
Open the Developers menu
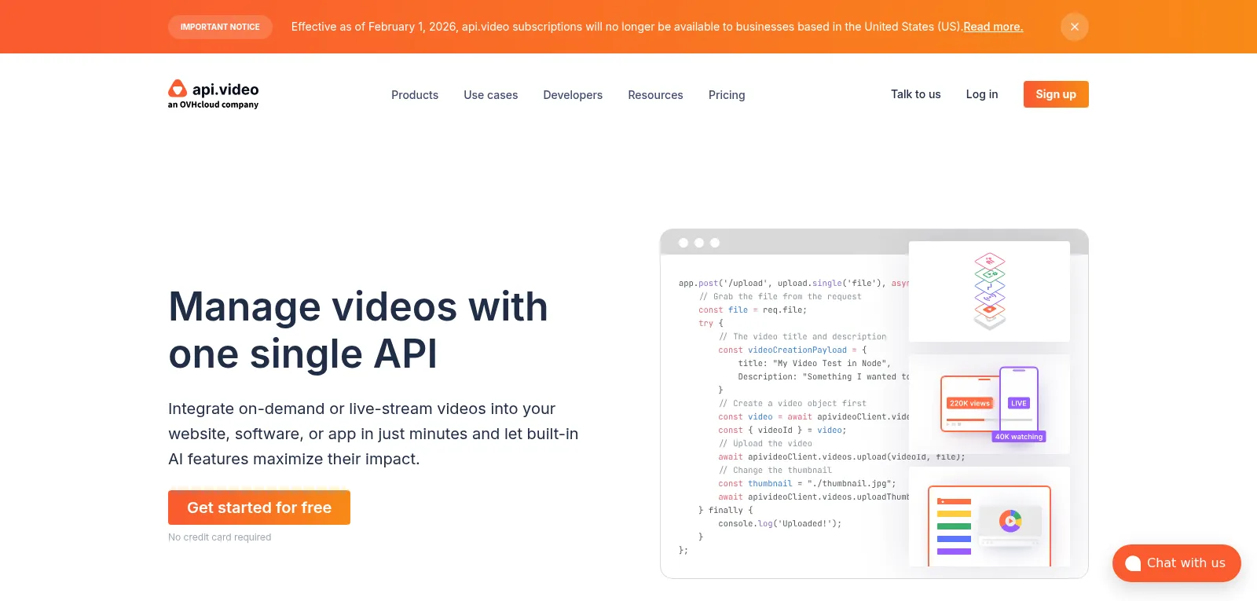coord(573,95)
